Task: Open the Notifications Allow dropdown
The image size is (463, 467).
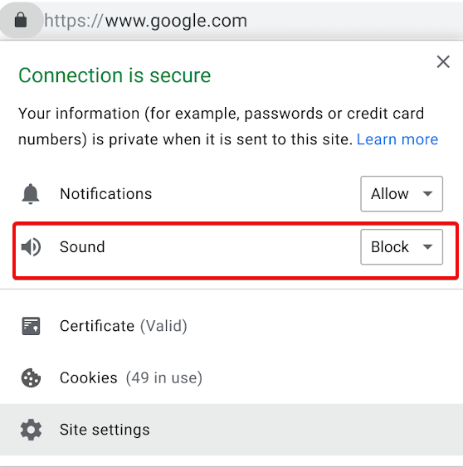Action: tap(402, 194)
